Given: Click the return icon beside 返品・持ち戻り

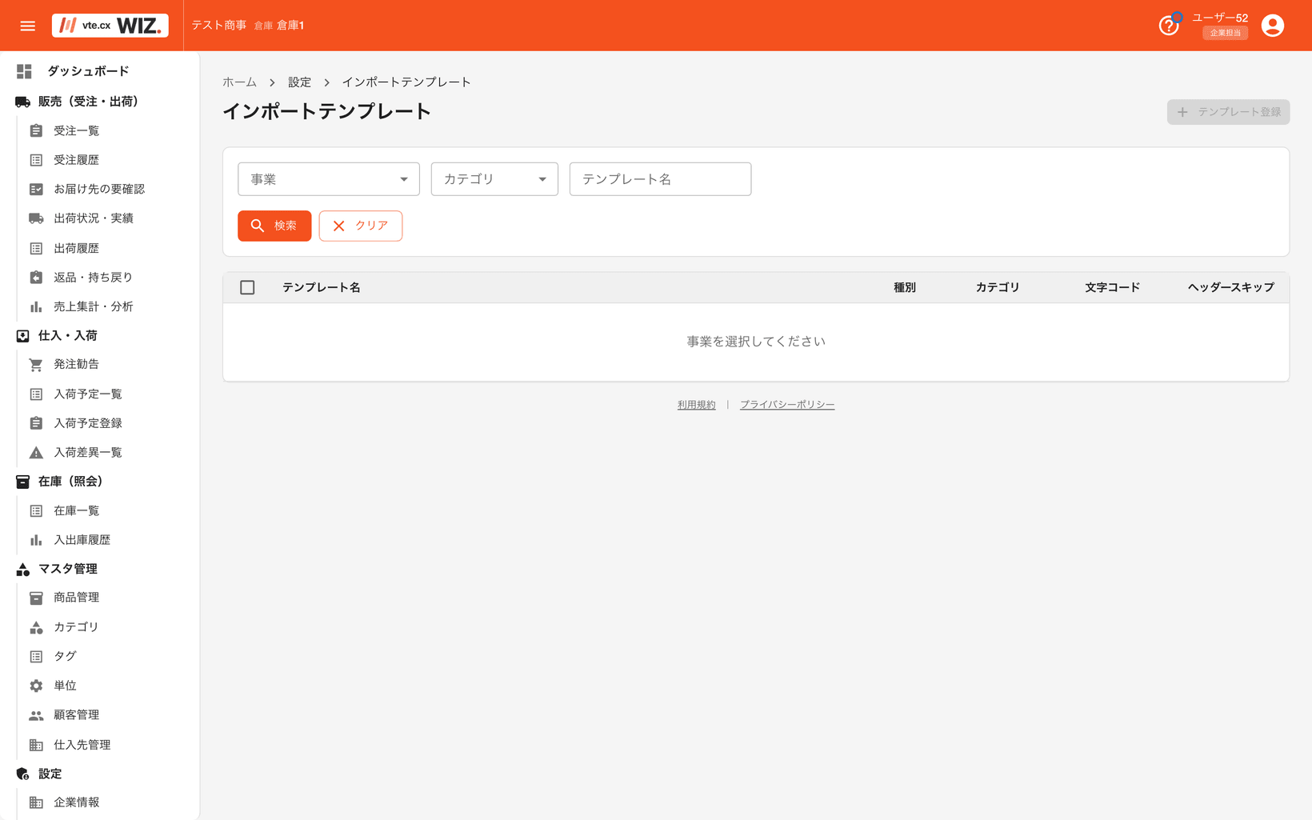Looking at the screenshot, I should tap(36, 277).
